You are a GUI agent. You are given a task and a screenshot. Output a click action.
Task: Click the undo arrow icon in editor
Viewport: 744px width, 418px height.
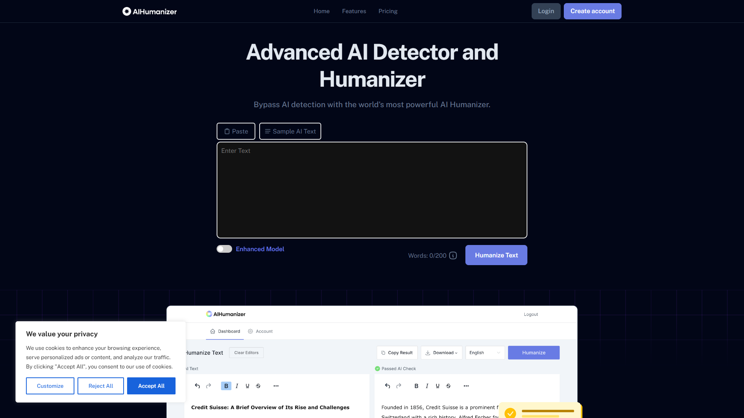point(197,386)
